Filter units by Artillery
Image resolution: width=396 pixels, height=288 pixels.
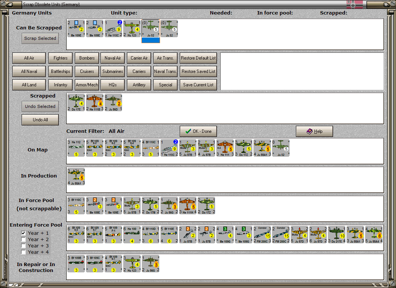pyautogui.click(x=139, y=85)
